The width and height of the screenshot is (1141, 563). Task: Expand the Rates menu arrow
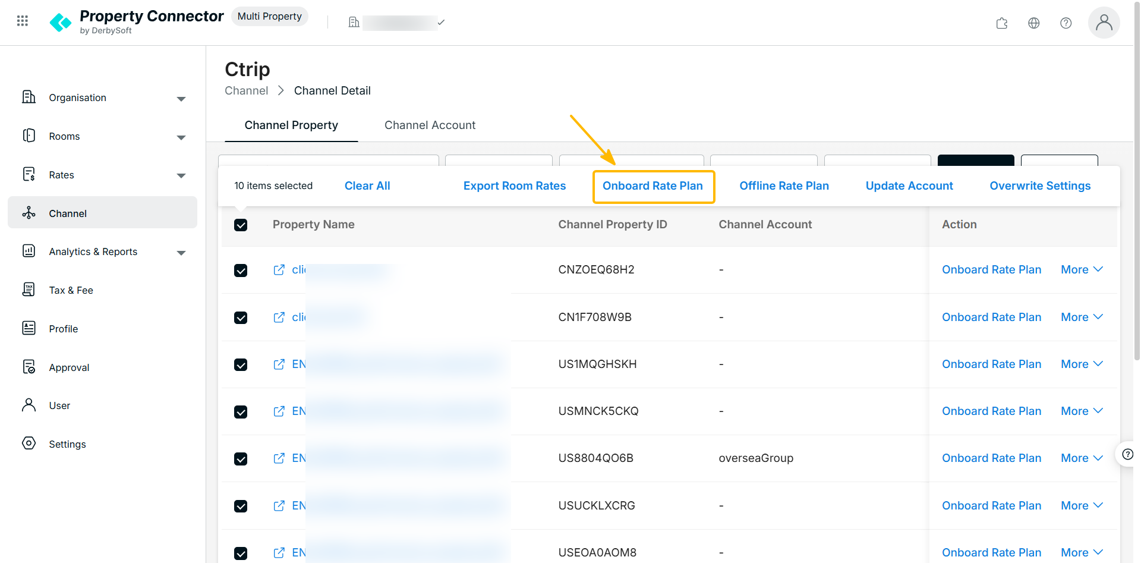tap(181, 175)
